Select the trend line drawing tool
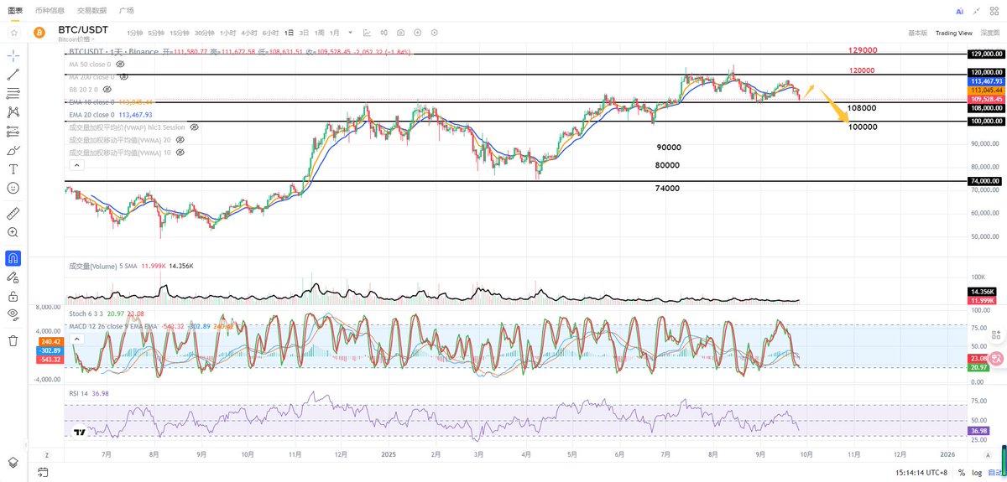 [13, 75]
